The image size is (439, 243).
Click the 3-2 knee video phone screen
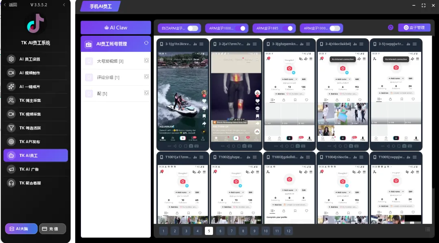236,97
